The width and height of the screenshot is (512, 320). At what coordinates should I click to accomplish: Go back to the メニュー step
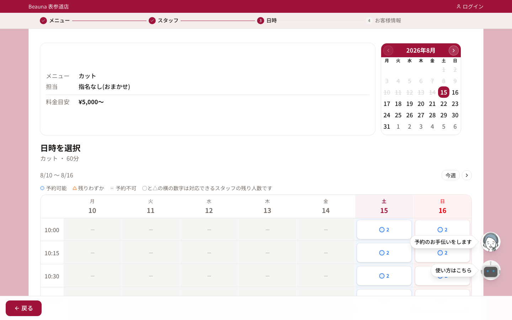tap(55, 21)
